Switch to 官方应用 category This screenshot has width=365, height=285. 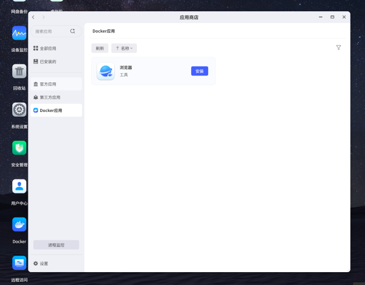56,84
